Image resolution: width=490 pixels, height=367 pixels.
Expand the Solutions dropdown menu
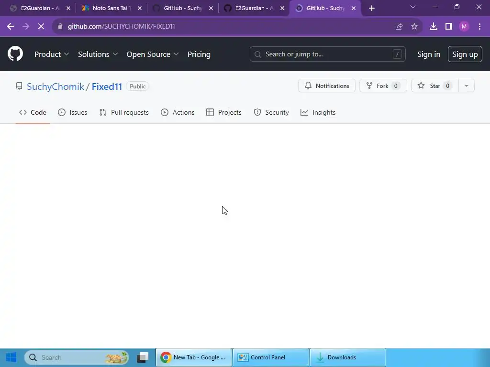point(98,54)
